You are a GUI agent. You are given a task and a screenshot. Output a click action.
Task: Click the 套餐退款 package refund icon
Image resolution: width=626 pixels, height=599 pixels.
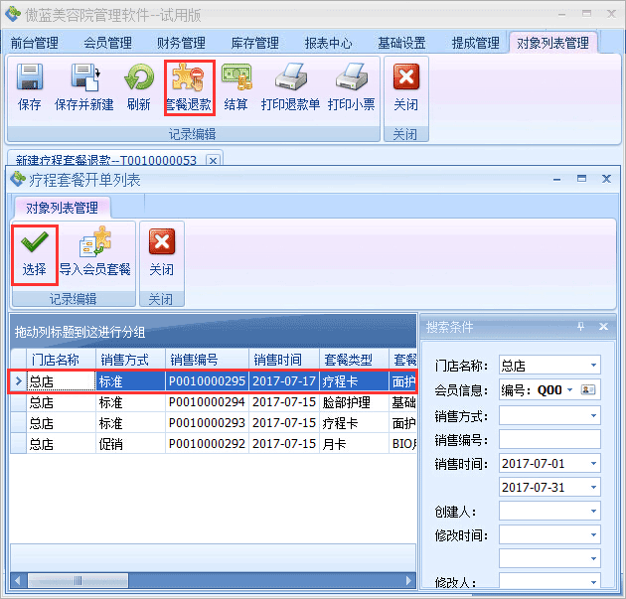coord(188,77)
